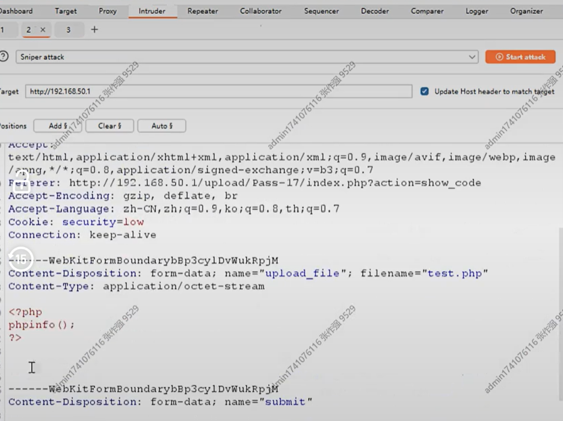Go to the Repeater tab
The height and width of the screenshot is (421, 563).
pyautogui.click(x=203, y=11)
